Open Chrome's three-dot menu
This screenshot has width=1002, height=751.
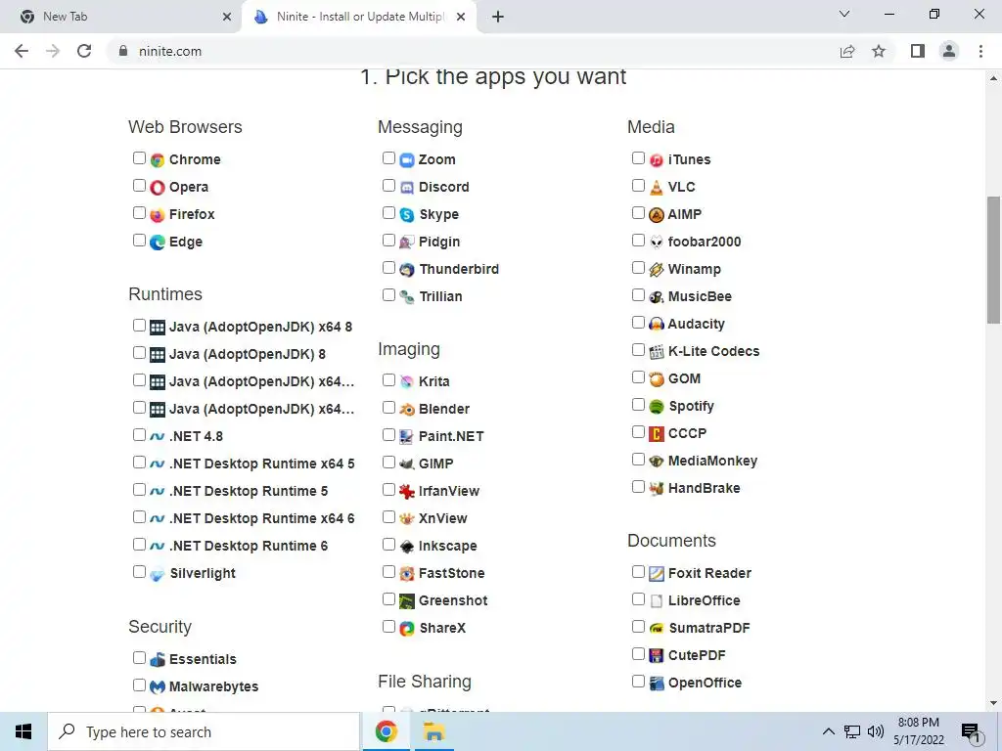tap(980, 51)
